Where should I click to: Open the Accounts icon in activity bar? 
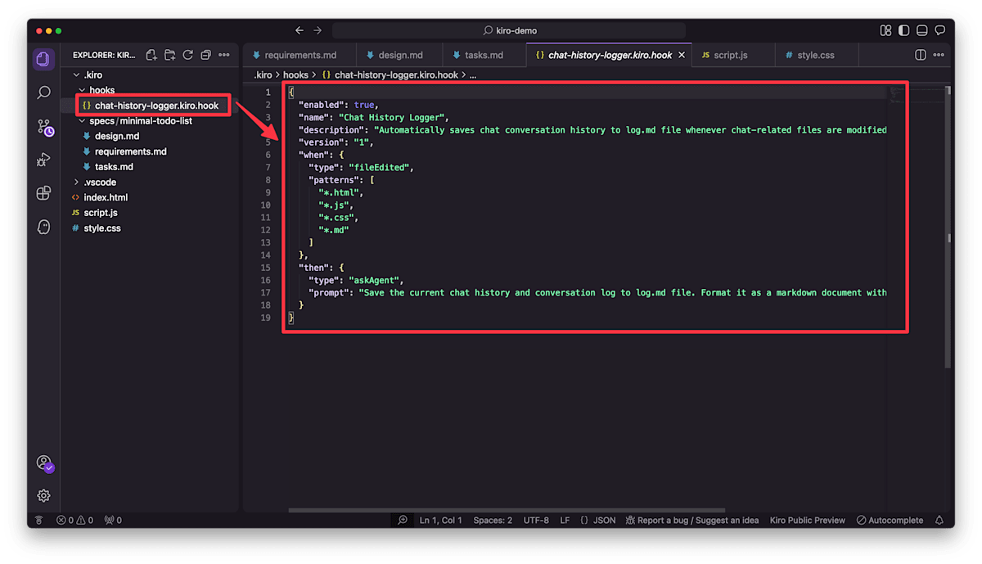click(45, 463)
